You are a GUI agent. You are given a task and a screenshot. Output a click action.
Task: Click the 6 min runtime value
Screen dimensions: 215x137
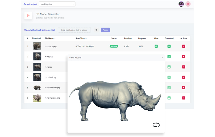pos(126,46)
